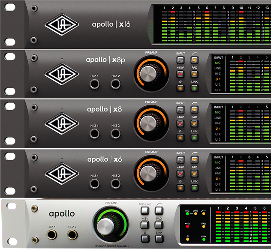Screen dimensions: 271x249
Task: Click the HI-Z 2 jack on apollo x8
Action: tap(115, 134)
